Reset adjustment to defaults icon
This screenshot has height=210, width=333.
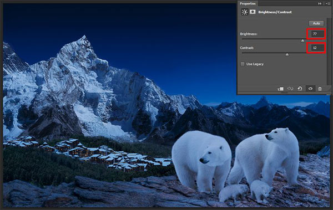click(300, 89)
